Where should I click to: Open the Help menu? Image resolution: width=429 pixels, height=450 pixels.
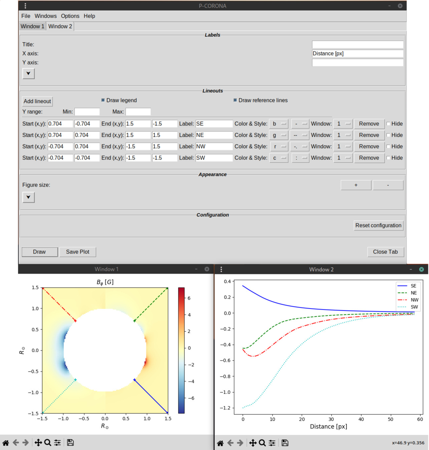89,16
